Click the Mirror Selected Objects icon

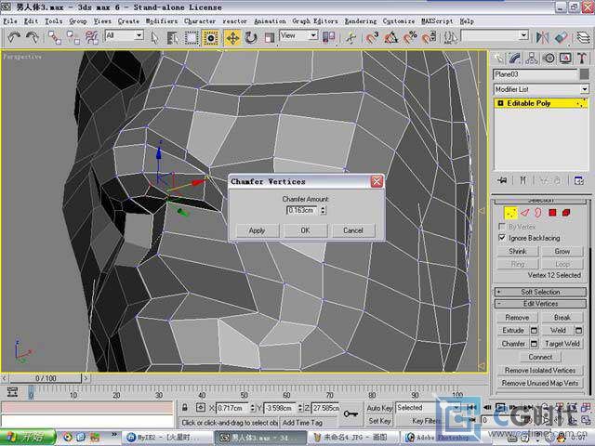542,37
